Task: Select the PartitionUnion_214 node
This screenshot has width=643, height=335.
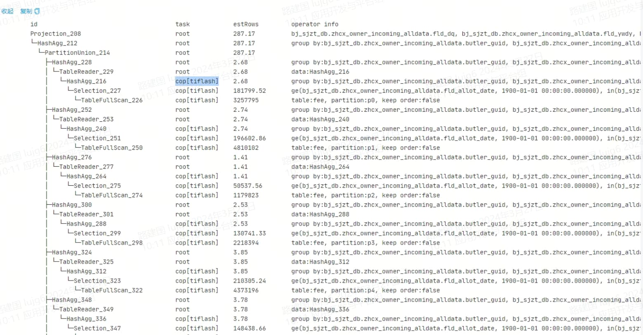Action: point(78,53)
